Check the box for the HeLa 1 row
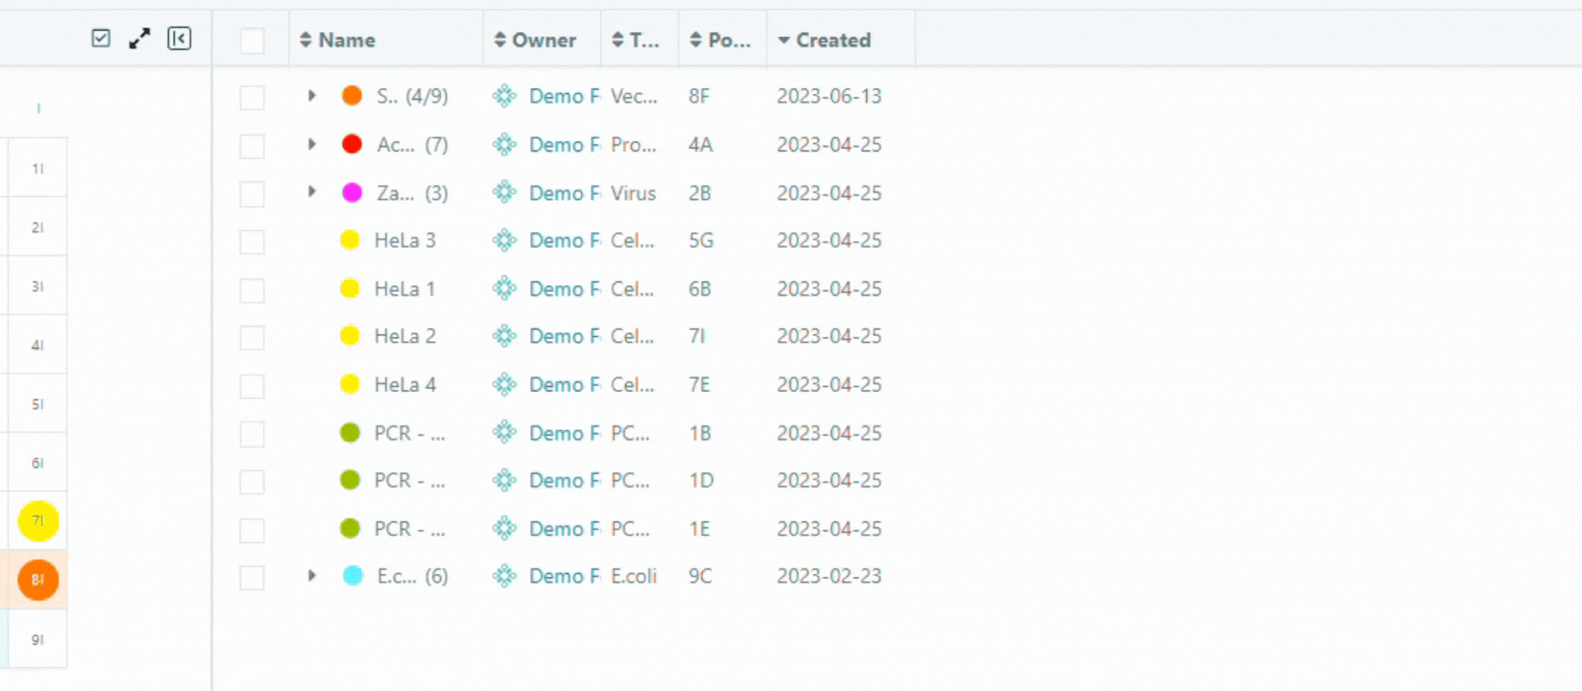Screen dimensions: 1582x691 252,290
